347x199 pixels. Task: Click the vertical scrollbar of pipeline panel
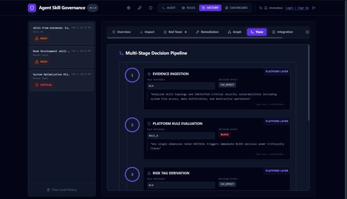pyautogui.click(x=309, y=83)
